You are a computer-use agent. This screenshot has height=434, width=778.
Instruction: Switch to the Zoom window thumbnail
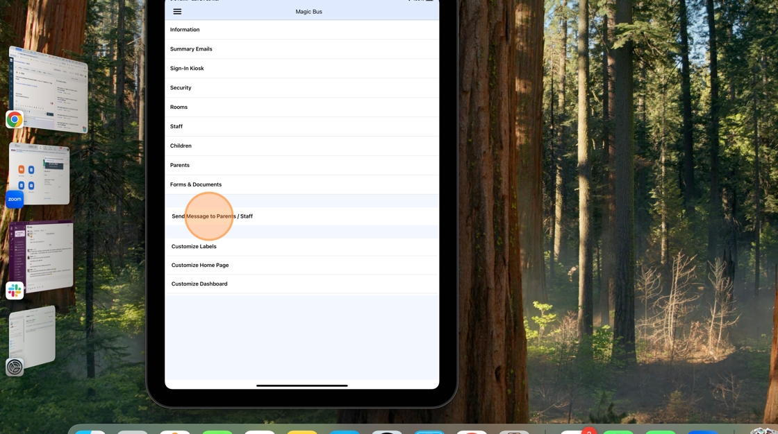click(40, 173)
